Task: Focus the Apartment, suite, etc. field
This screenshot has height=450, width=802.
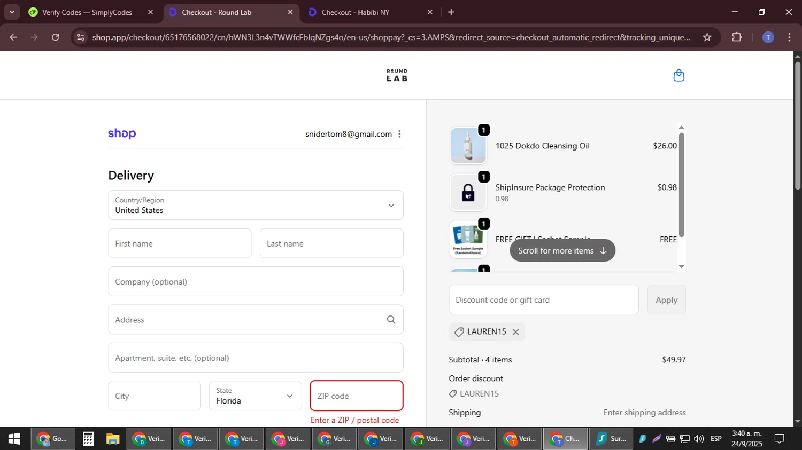Action: [256, 358]
